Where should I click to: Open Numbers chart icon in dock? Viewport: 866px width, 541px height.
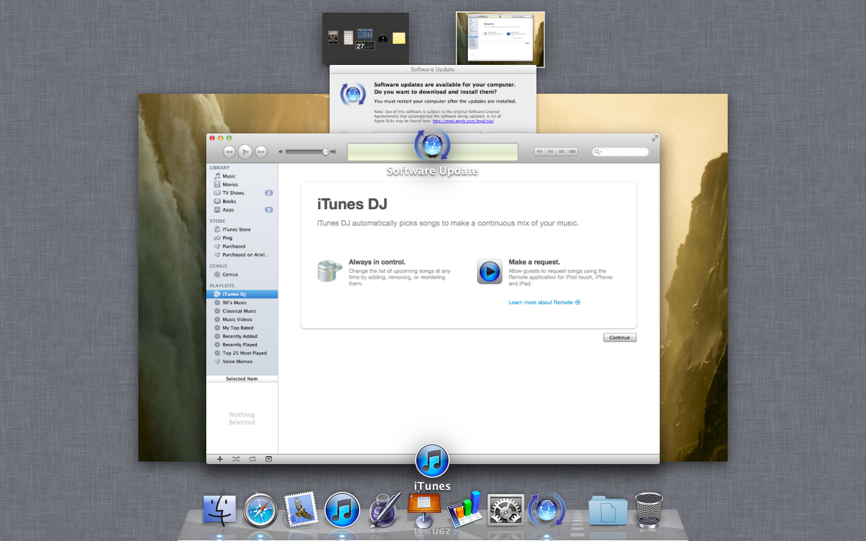(465, 509)
